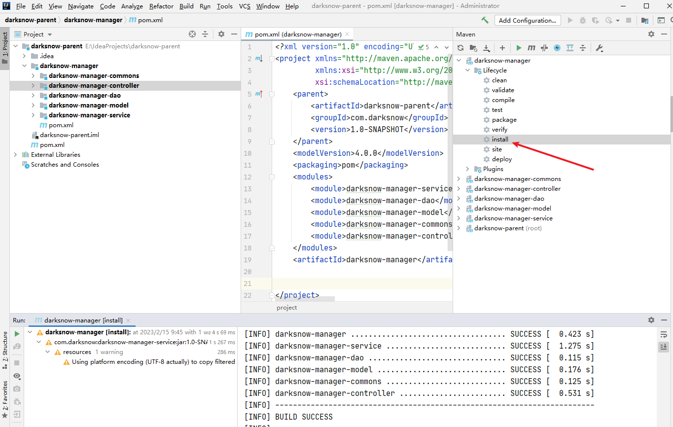Click Add Maven Project plus icon
Viewport: 673px width, 427px height.
pos(502,48)
